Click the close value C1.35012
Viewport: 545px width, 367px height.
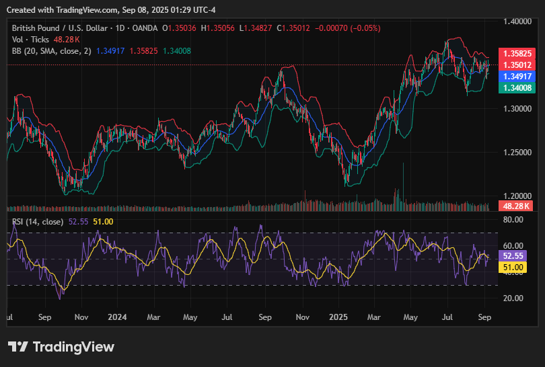pyautogui.click(x=293, y=28)
